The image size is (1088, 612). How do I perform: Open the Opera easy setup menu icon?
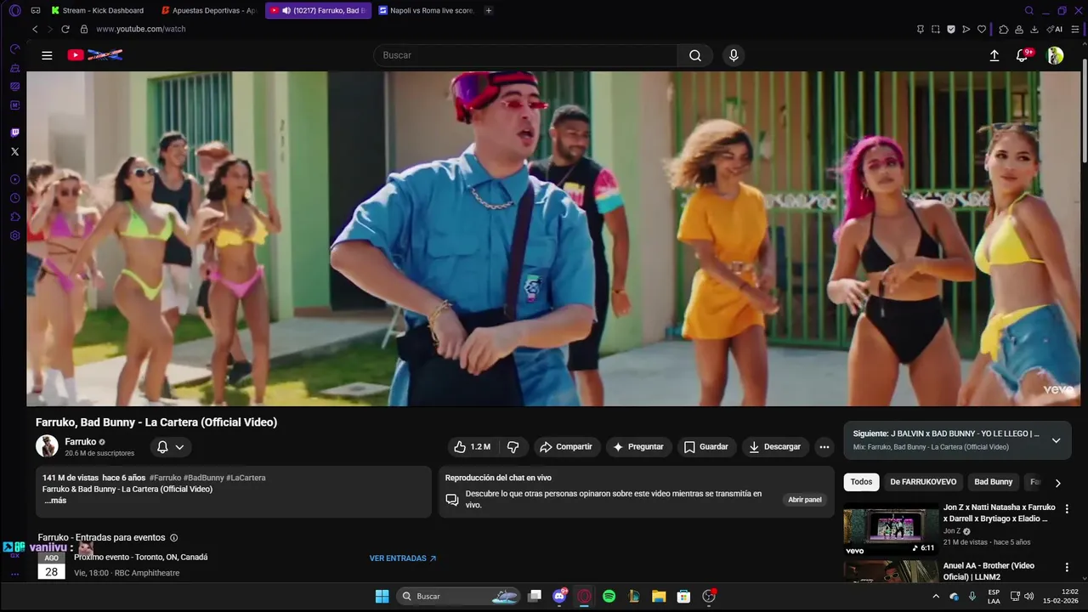[x=1076, y=29]
